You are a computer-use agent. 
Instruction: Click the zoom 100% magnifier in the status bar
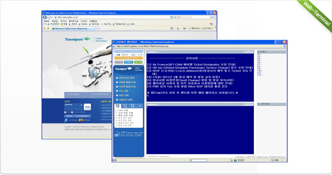pyautogui.click(x=272, y=161)
